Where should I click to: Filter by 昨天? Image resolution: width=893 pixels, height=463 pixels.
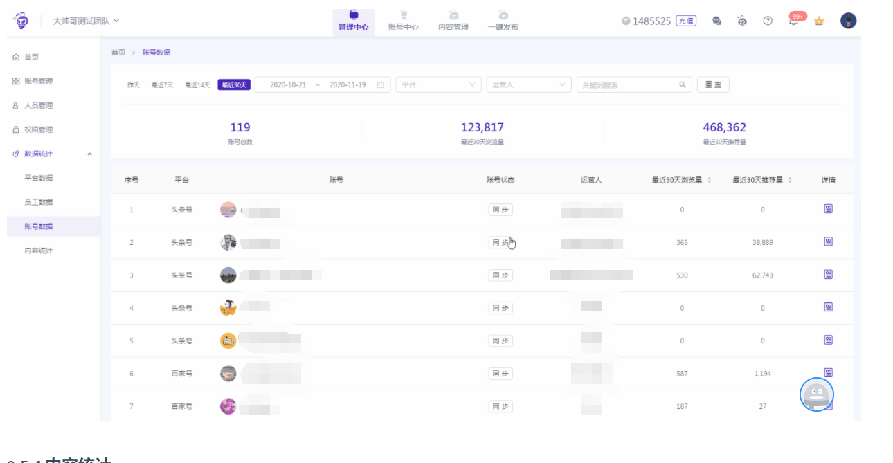[134, 85]
